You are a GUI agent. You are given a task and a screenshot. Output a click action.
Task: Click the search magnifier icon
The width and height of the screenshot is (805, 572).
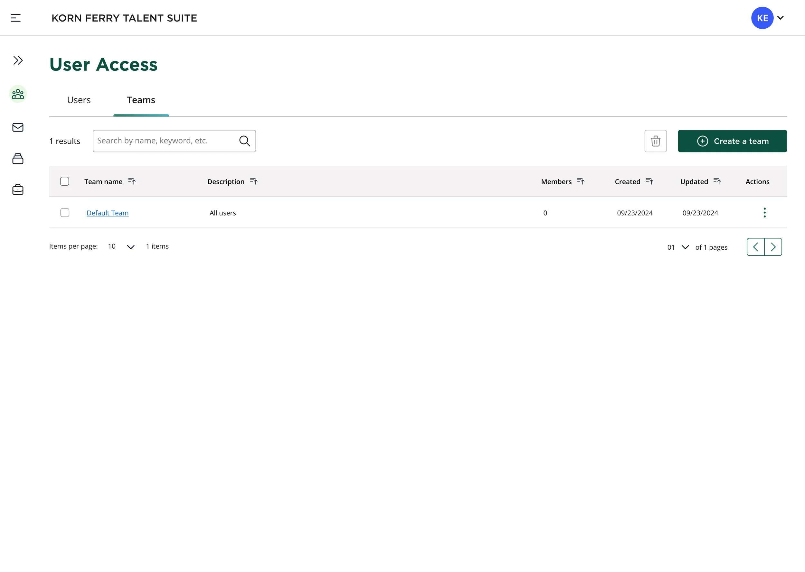[x=245, y=141]
